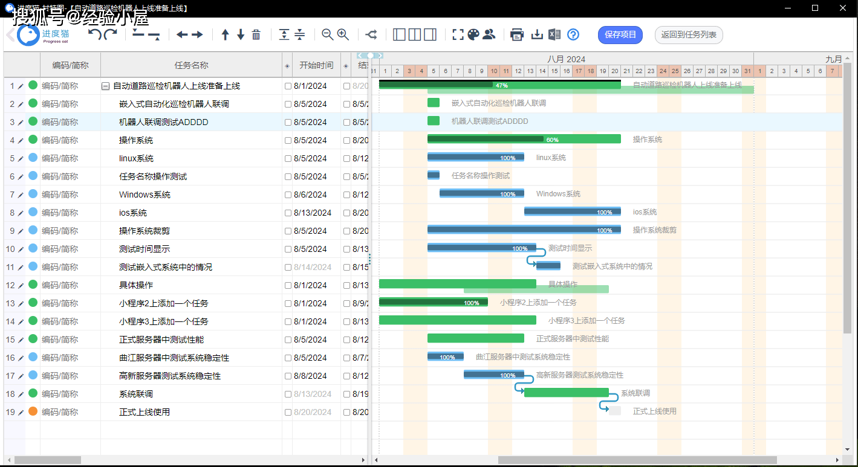Select the 操作系统 60% progress bar
Viewport: 858px width, 467px height.
pyautogui.click(x=524, y=139)
